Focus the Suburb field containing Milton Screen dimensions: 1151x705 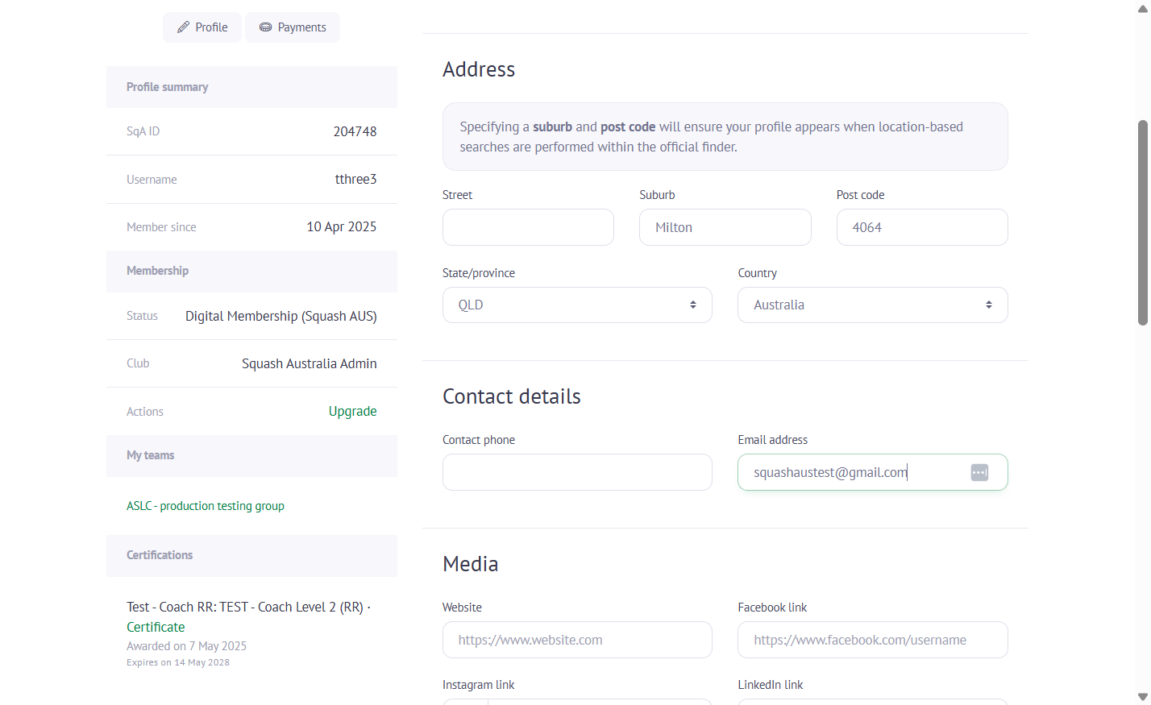pyautogui.click(x=725, y=227)
